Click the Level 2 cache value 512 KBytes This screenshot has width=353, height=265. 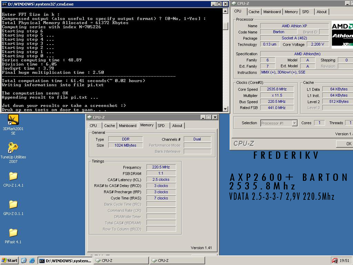338,101
